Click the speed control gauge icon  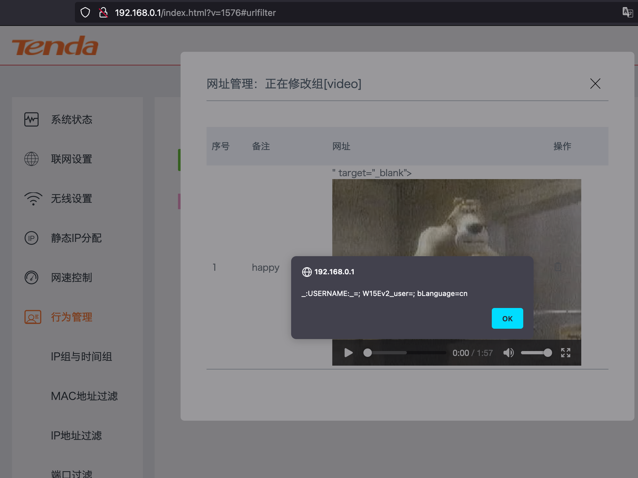31,278
